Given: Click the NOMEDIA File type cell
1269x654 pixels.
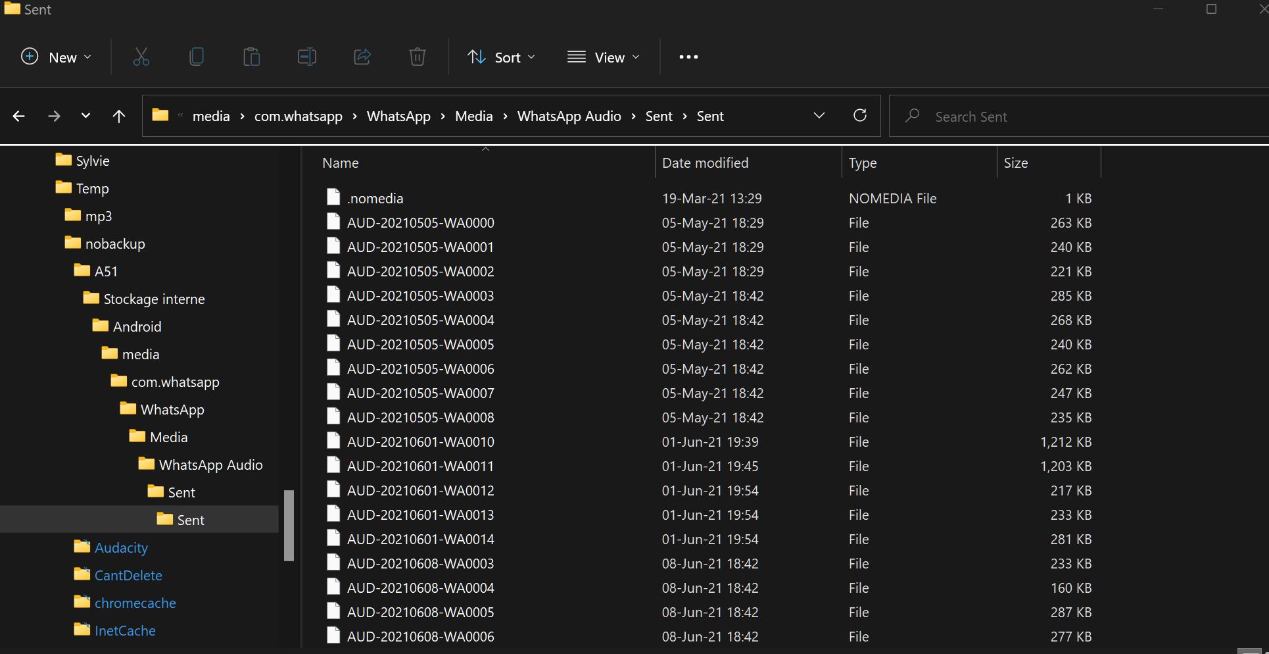Looking at the screenshot, I should tap(892, 199).
